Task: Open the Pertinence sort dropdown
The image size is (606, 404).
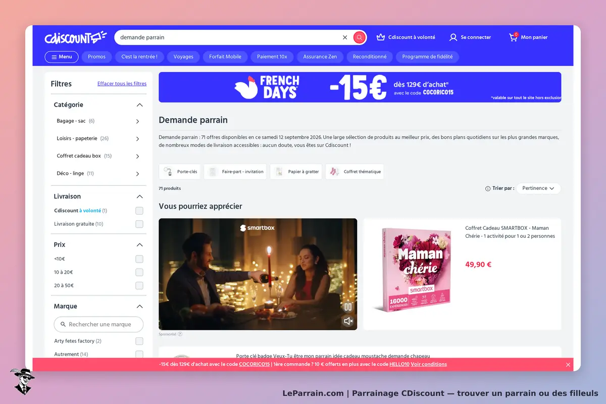Action: [538, 188]
